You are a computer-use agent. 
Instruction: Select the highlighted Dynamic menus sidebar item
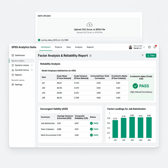(x=22, y=61)
